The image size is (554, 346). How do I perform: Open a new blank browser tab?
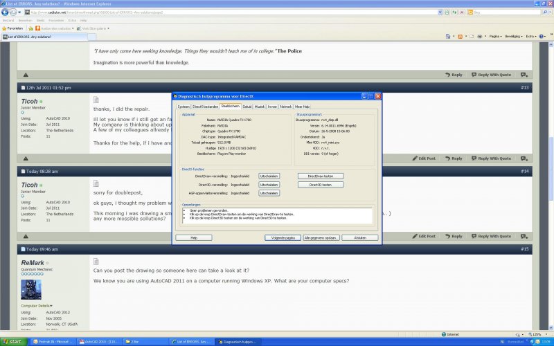click(92, 37)
